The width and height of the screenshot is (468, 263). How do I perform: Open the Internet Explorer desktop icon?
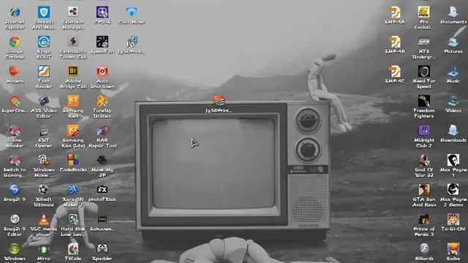pos(15,12)
